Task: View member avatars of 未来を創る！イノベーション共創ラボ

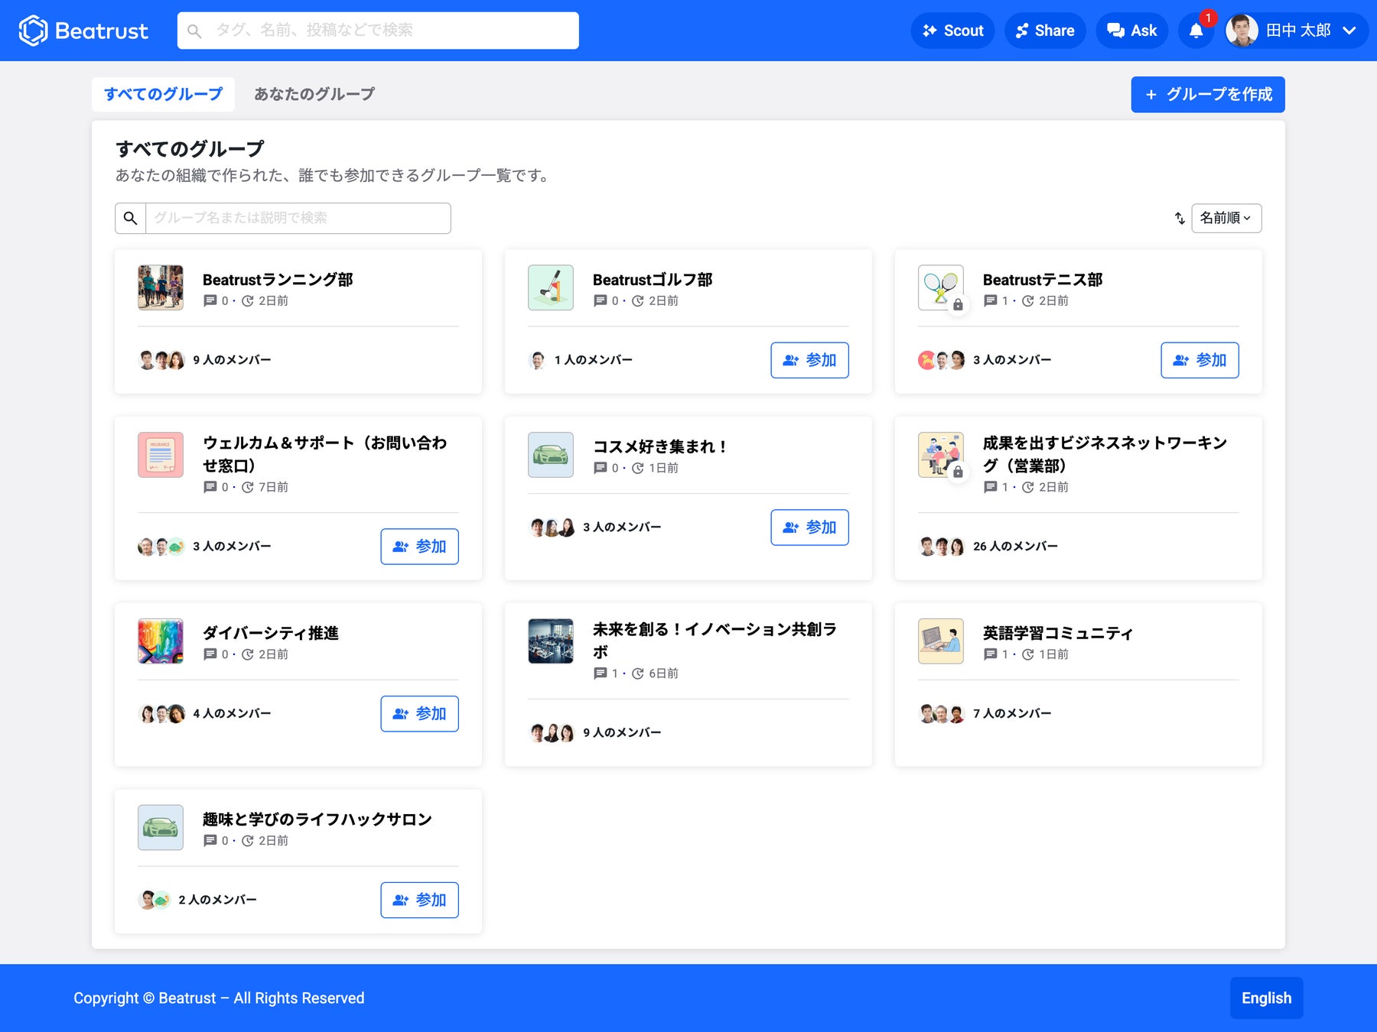Action: pyautogui.click(x=552, y=733)
